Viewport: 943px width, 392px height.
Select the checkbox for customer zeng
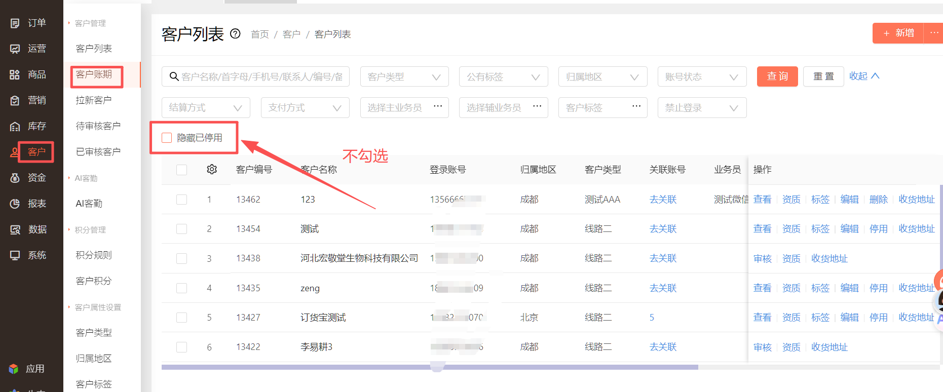(181, 288)
